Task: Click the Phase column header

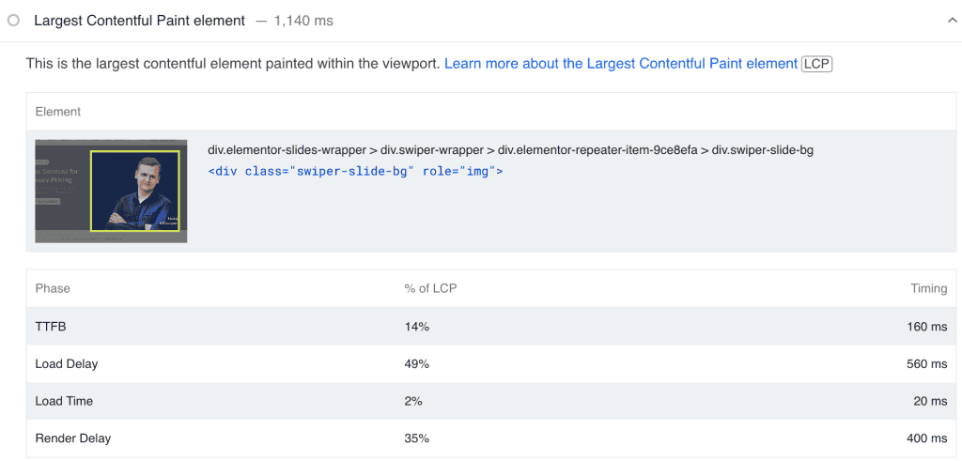Action: (53, 288)
